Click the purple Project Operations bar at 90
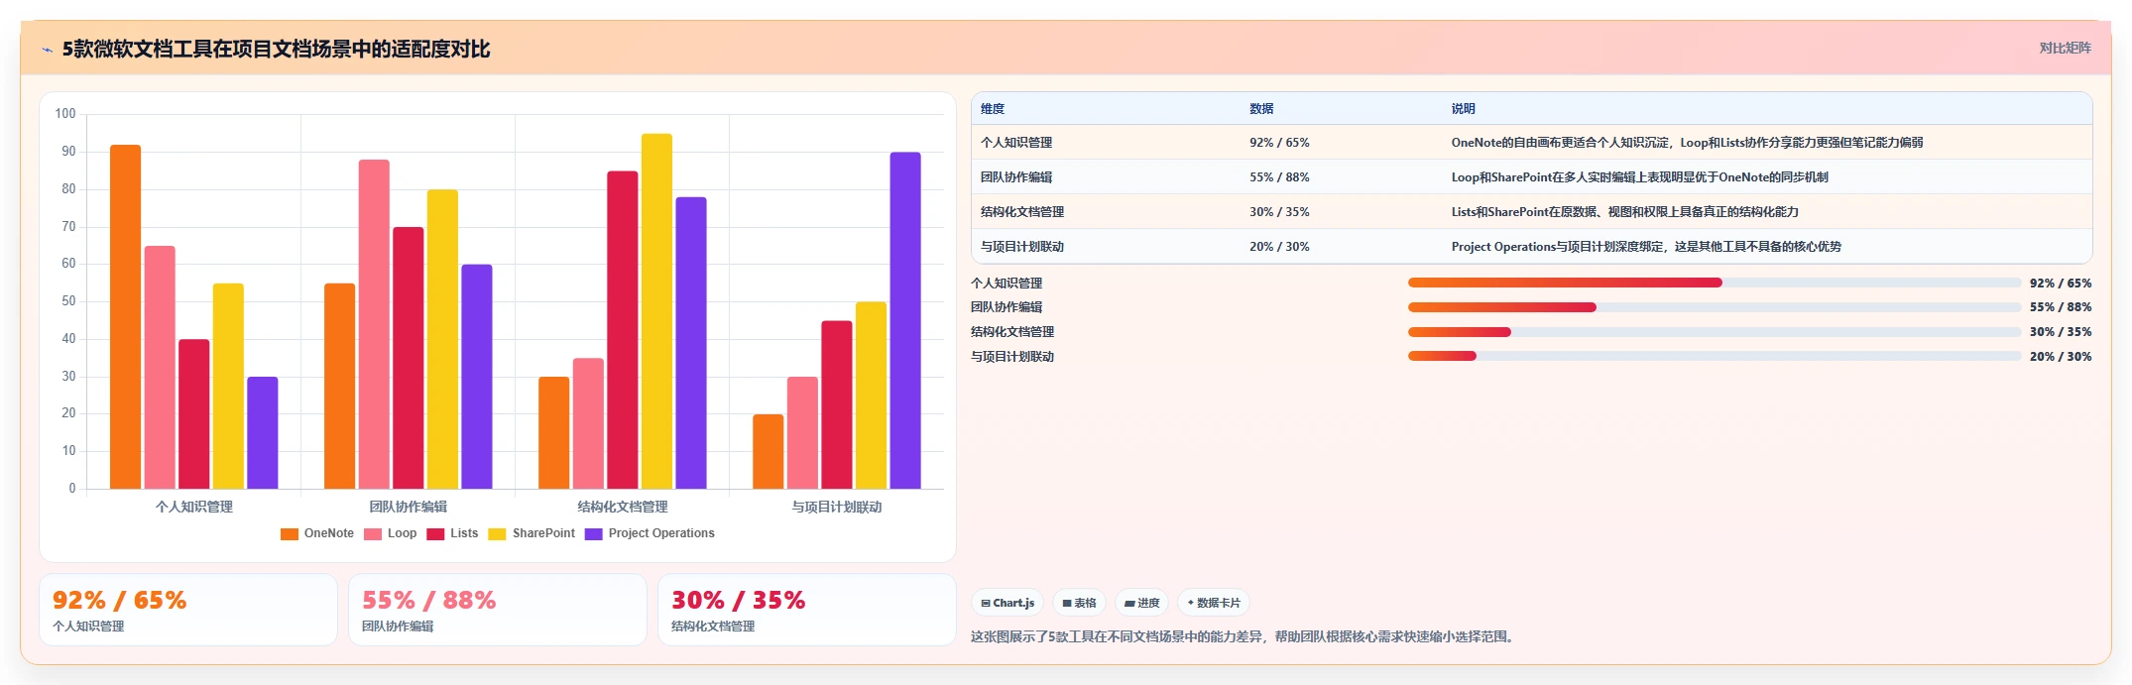Screen dimensions: 2132x685 click(905, 320)
